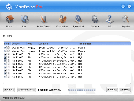Open Options gear icon
This screenshot has width=134, height=101.
click(95, 19)
